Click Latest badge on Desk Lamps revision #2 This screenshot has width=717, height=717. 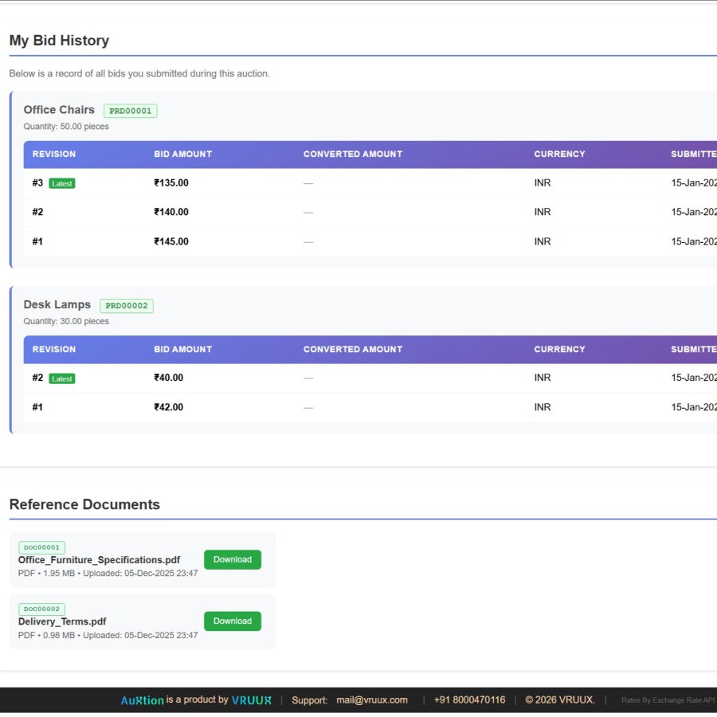(62, 378)
